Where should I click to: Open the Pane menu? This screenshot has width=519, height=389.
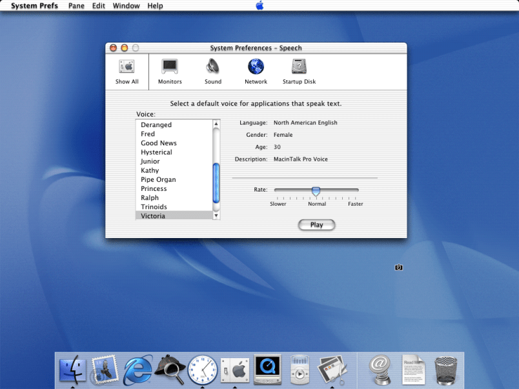point(76,6)
